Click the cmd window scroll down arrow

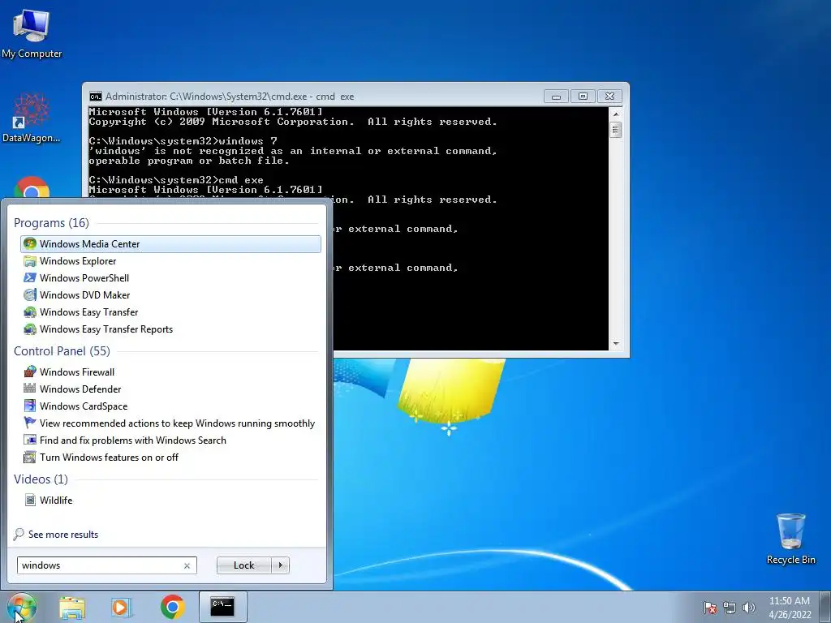pos(615,343)
